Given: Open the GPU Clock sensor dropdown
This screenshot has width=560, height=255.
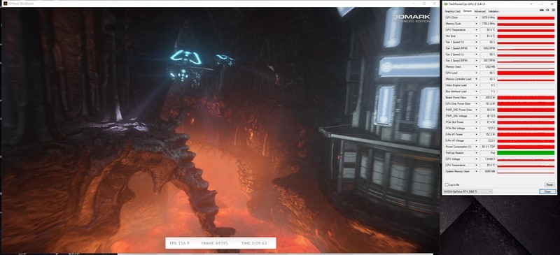Looking at the screenshot, I should pos(476,17).
